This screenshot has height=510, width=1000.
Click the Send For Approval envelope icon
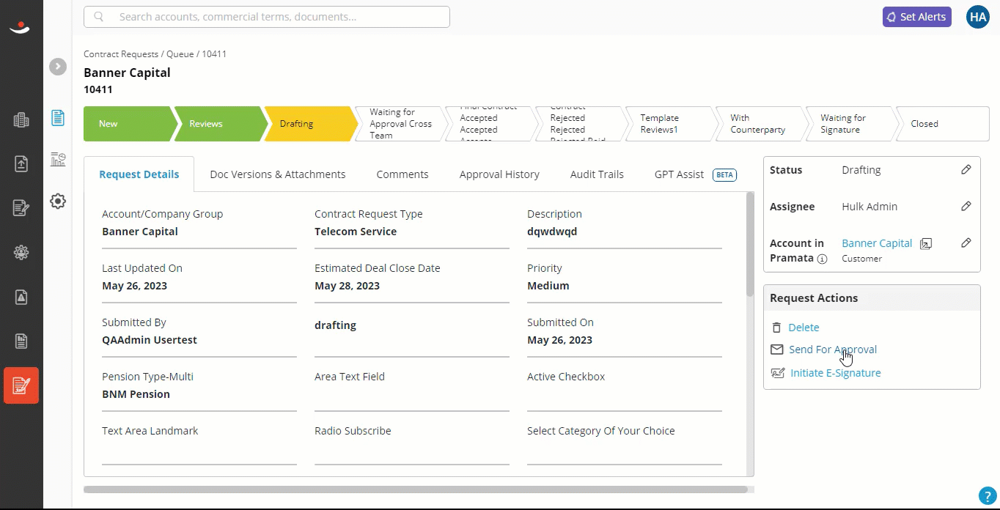[x=777, y=350]
